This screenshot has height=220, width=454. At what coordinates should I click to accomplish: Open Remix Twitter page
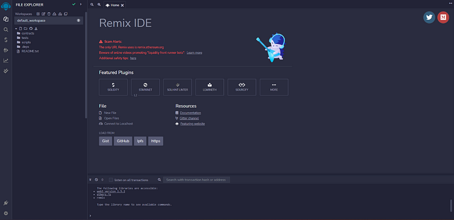(429, 18)
